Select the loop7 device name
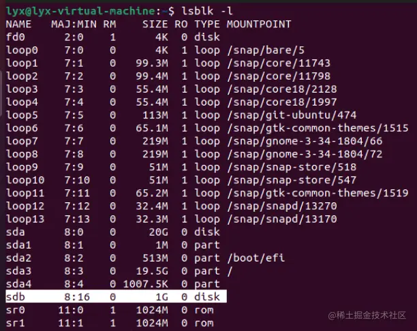Image resolution: width=417 pixels, height=331 pixels. [x=22, y=141]
